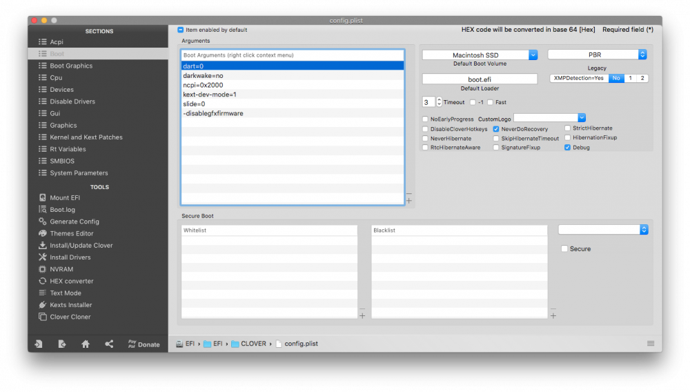Uncheck the Debug checkbox
690x392 pixels.
coord(568,148)
